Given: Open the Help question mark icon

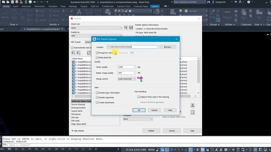Looking at the screenshot, I should tap(249, 2).
